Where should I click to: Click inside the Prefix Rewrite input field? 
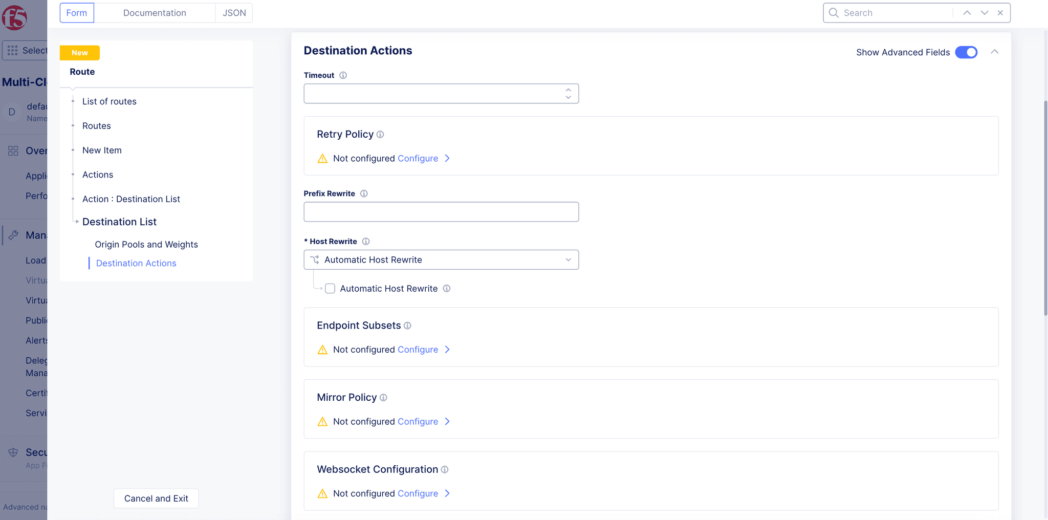click(440, 211)
